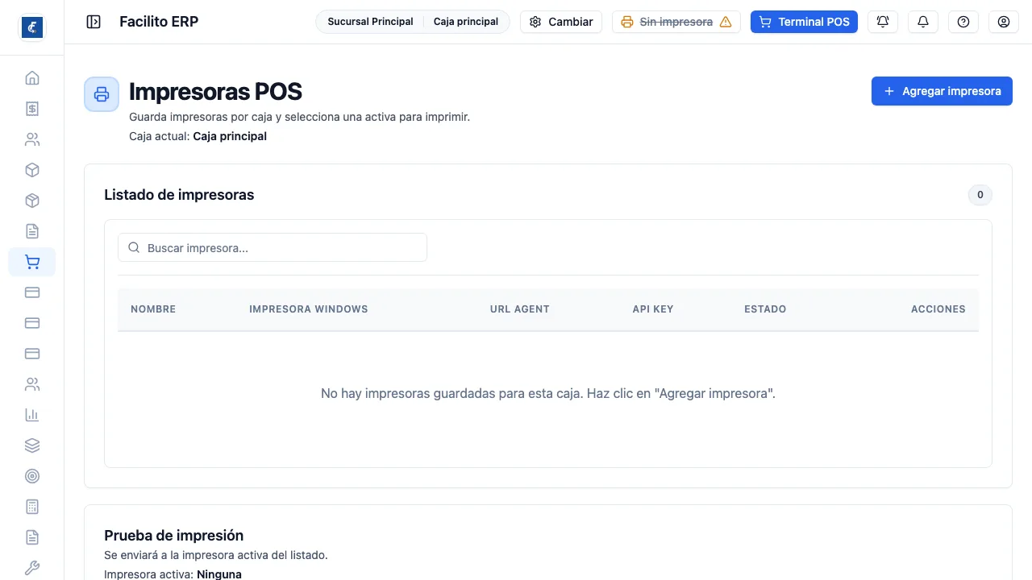Open the Home icon in the sidebar

click(x=32, y=78)
